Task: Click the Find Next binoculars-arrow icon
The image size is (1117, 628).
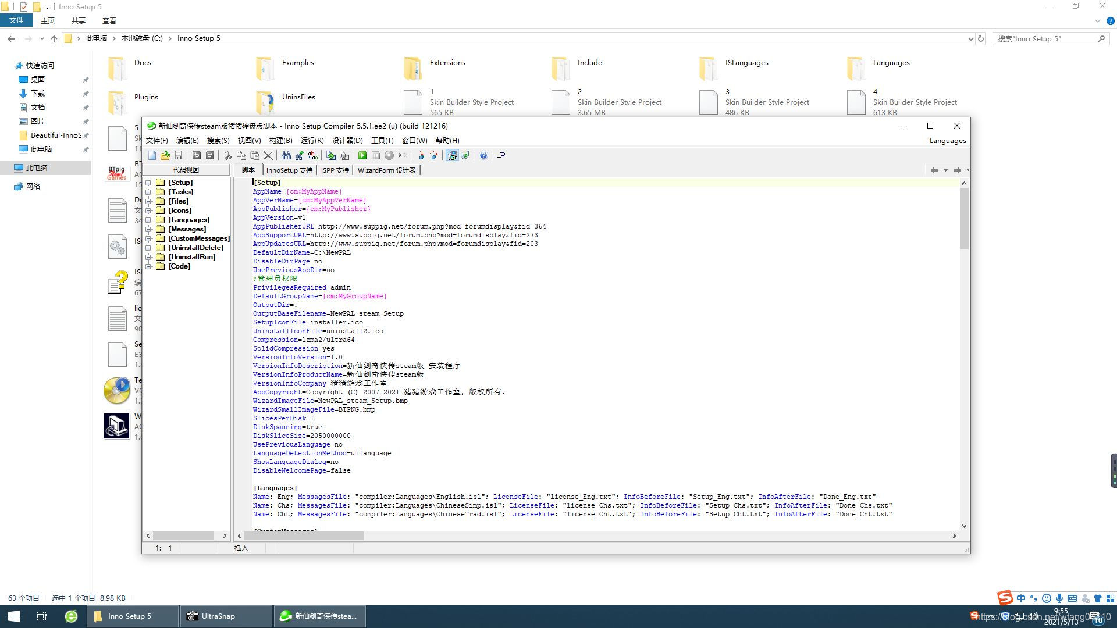Action: tap(299, 155)
